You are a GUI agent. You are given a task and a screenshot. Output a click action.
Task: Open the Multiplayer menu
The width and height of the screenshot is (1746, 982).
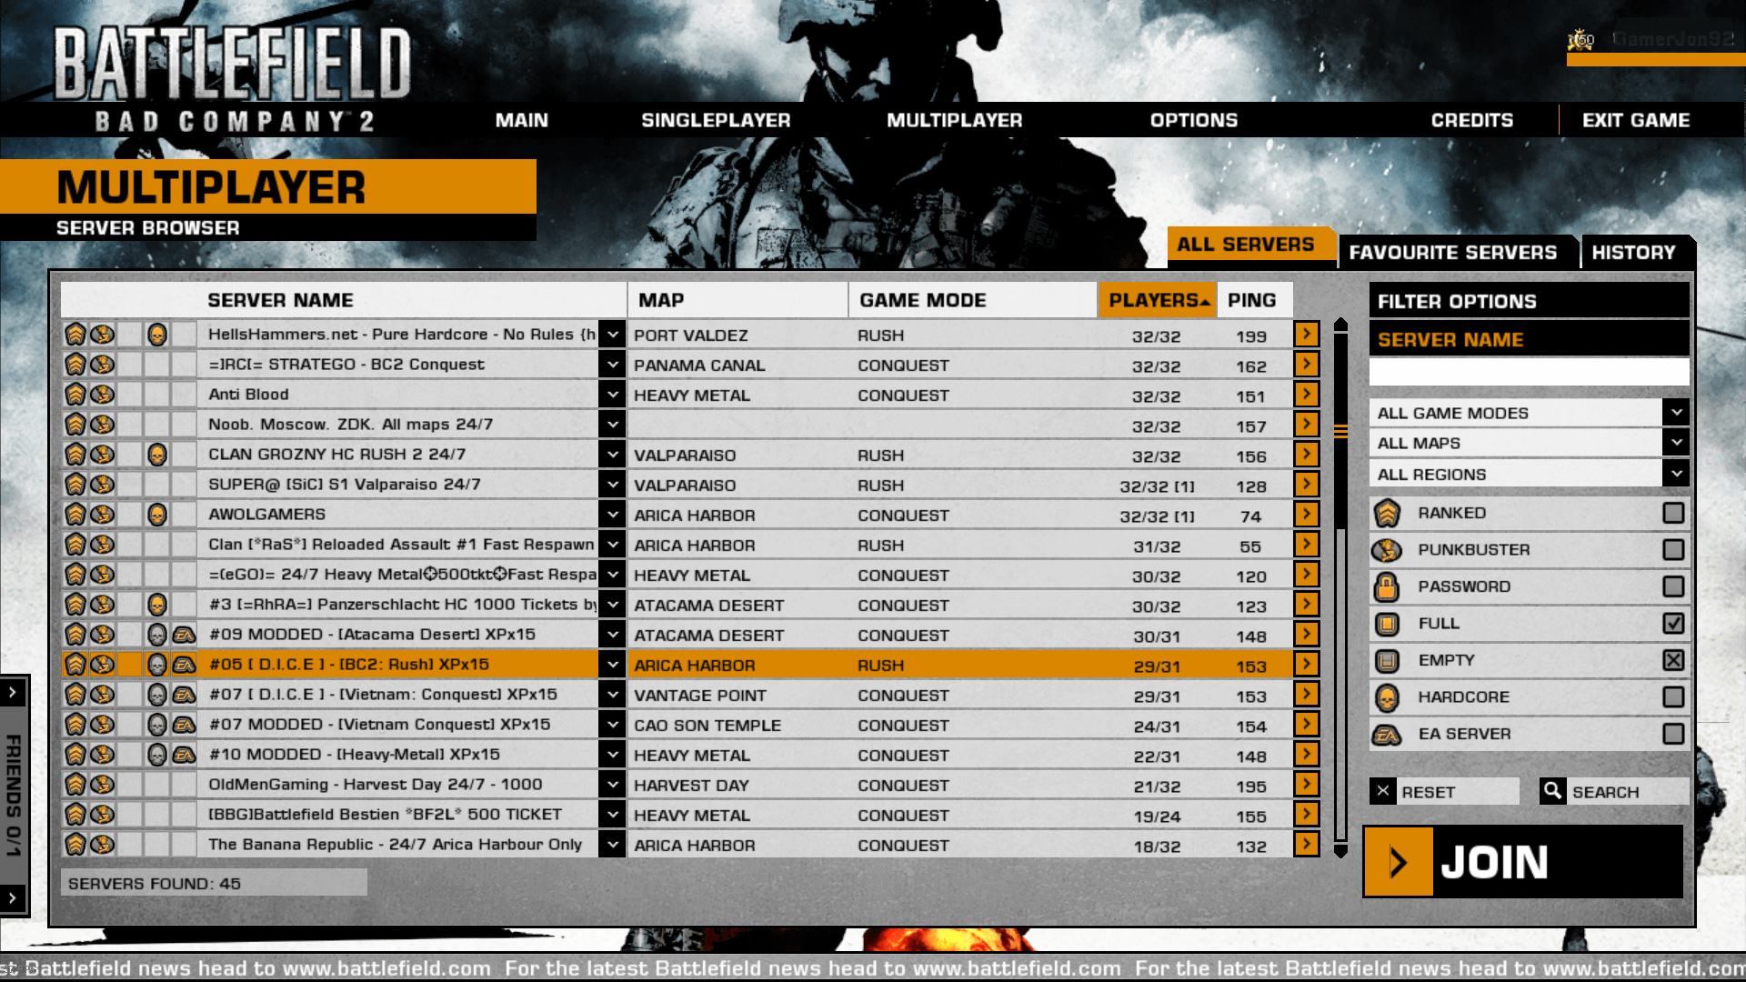pos(955,120)
